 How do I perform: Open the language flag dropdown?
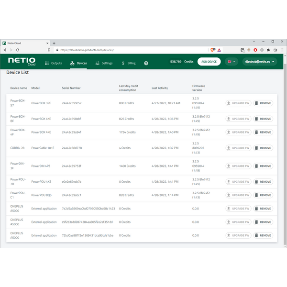coord(232,62)
